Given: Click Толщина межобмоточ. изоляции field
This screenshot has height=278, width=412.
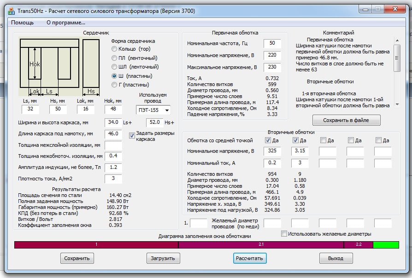Looking at the screenshot, I should pos(113,156).
